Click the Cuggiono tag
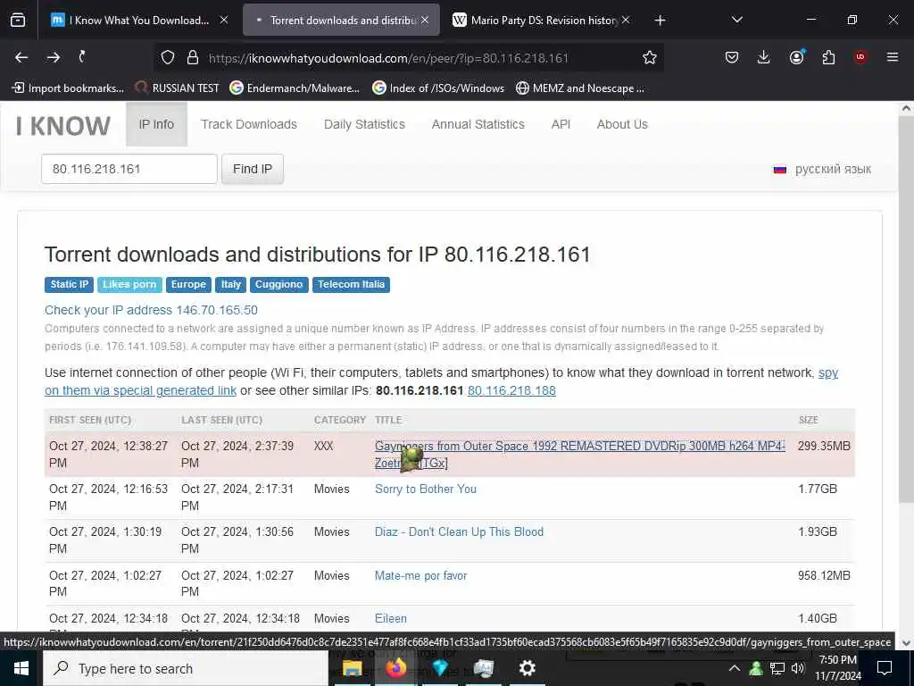Screen dimensions: 914x686 click(278, 284)
